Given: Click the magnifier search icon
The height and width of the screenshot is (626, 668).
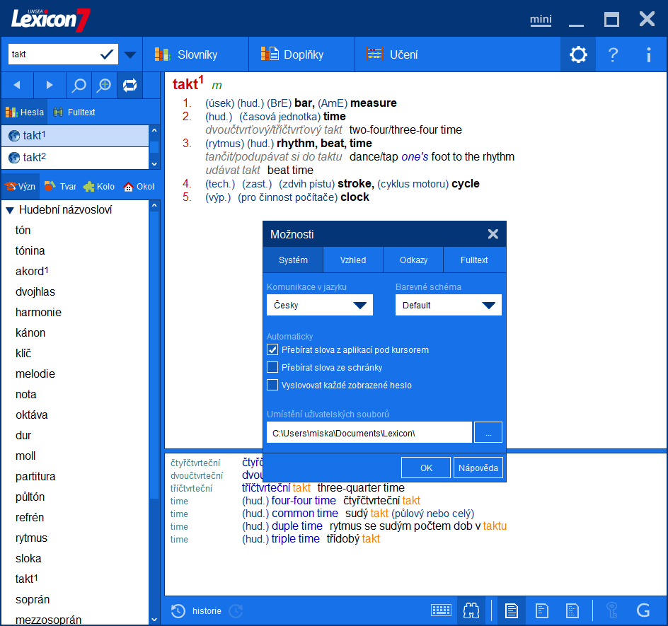Looking at the screenshot, I should click(79, 85).
